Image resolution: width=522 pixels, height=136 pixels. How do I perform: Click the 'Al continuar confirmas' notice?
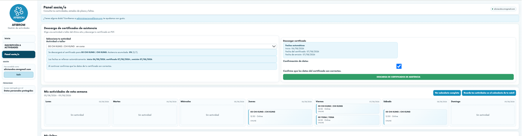pyautogui.click(x=161, y=66)
